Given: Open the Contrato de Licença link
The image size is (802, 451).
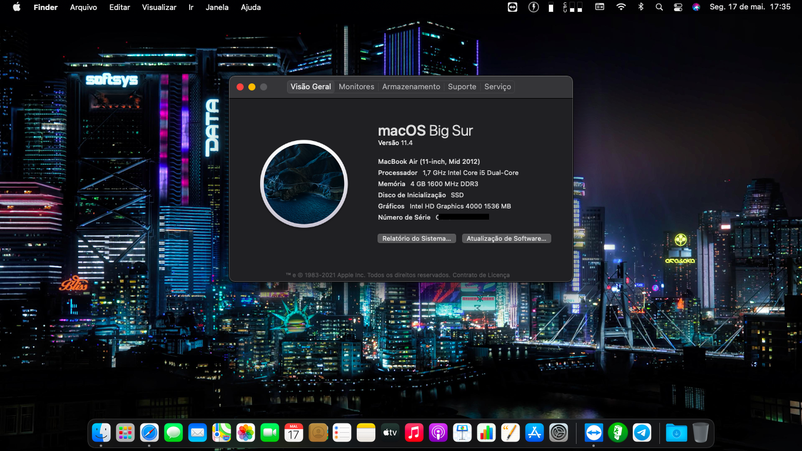Looking at the screenshot, I should [x=481, y=275].
